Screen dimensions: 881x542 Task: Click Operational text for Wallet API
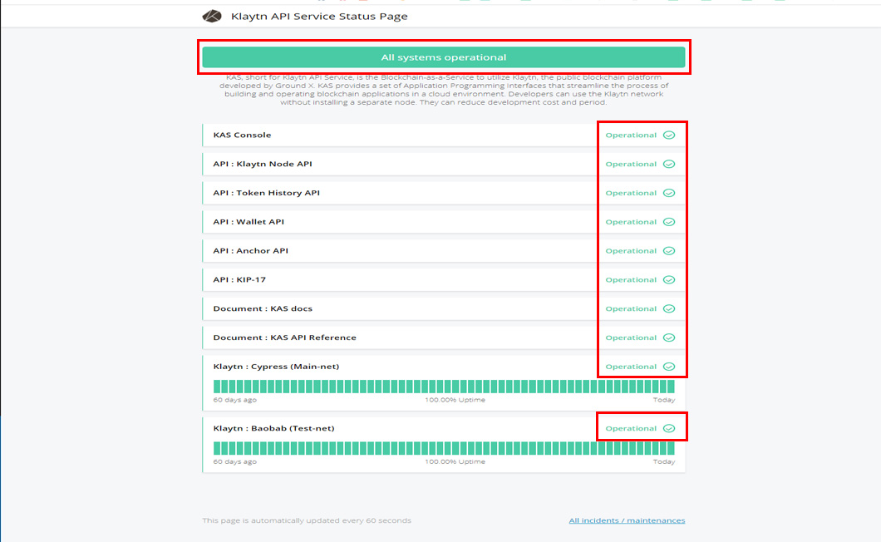[x=630, y=222]
